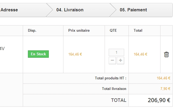Go to the 05. Paiement step
Screen dimensions: 180x110
pyautogui.click(x=133, y=10)
